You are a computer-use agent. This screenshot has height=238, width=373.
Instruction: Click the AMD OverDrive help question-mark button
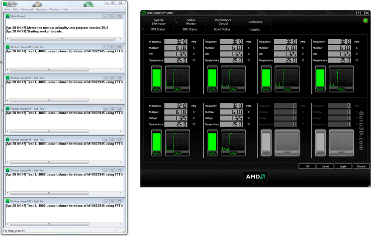coord(358,13)
